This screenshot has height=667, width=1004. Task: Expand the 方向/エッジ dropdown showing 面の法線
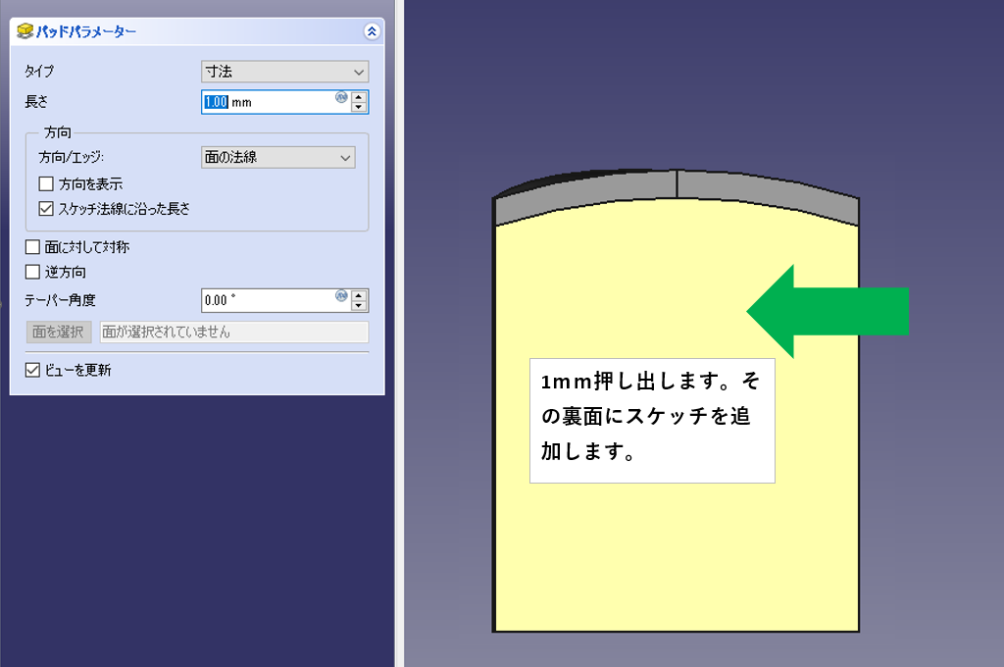click(277, 157)
